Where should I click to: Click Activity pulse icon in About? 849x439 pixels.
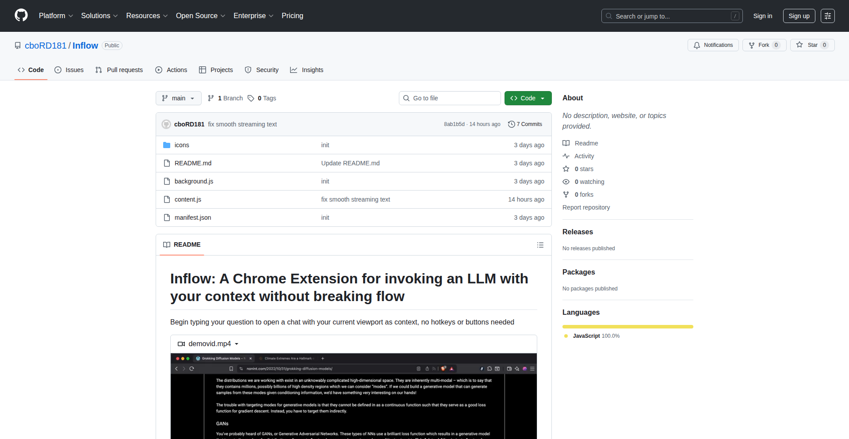(566, 156)
